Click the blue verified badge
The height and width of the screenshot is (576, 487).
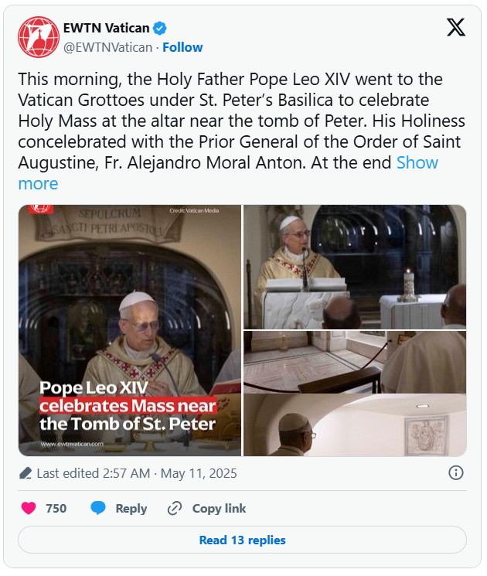coord(160,29)
